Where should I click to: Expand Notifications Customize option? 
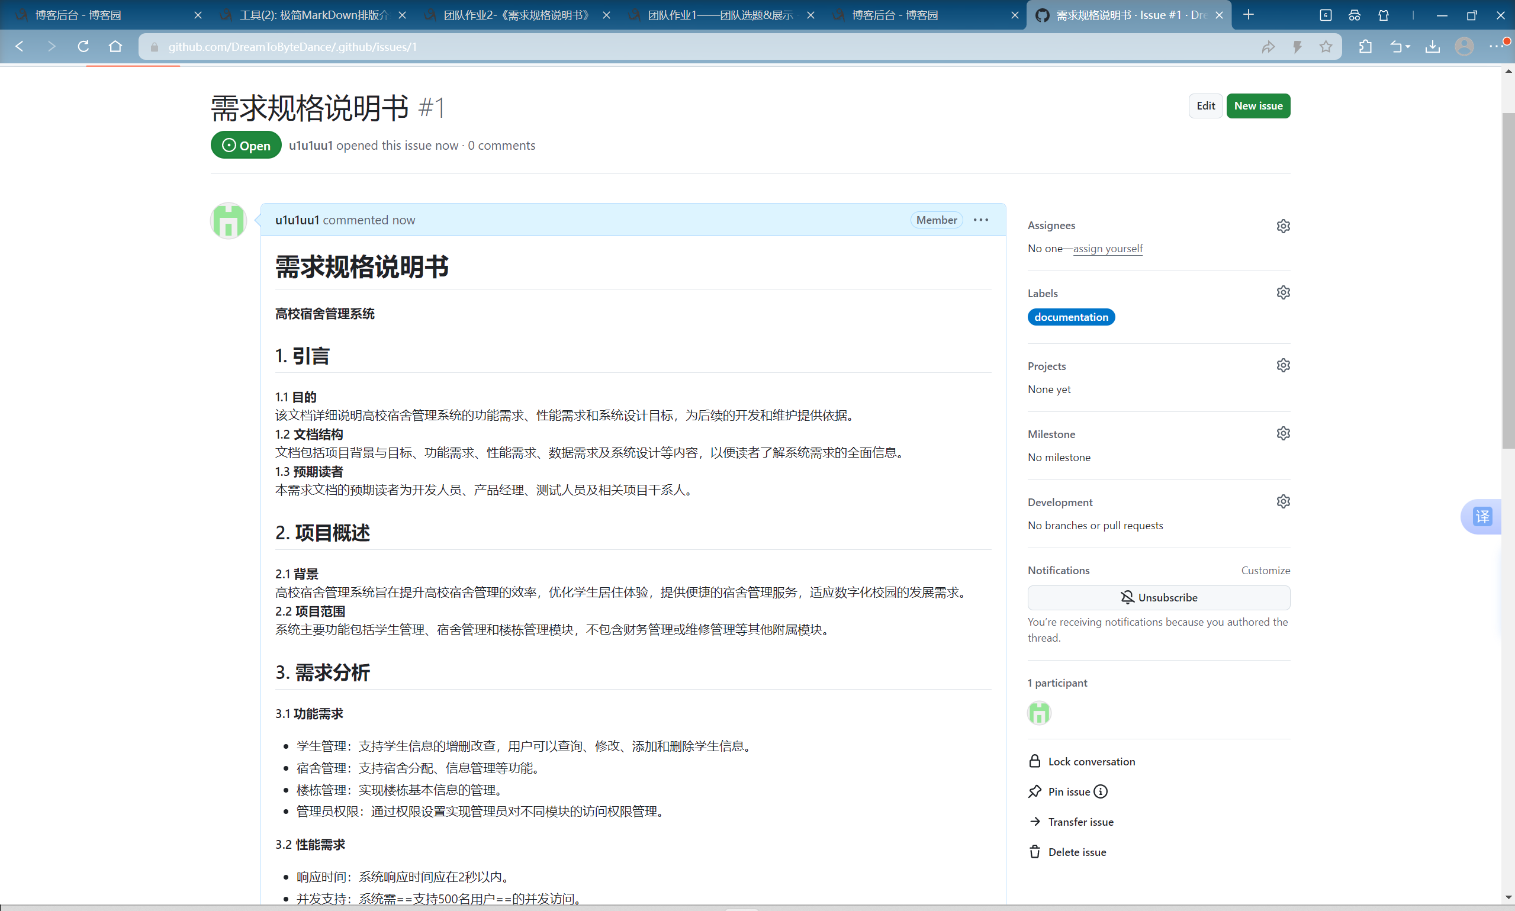point(1267,570)
